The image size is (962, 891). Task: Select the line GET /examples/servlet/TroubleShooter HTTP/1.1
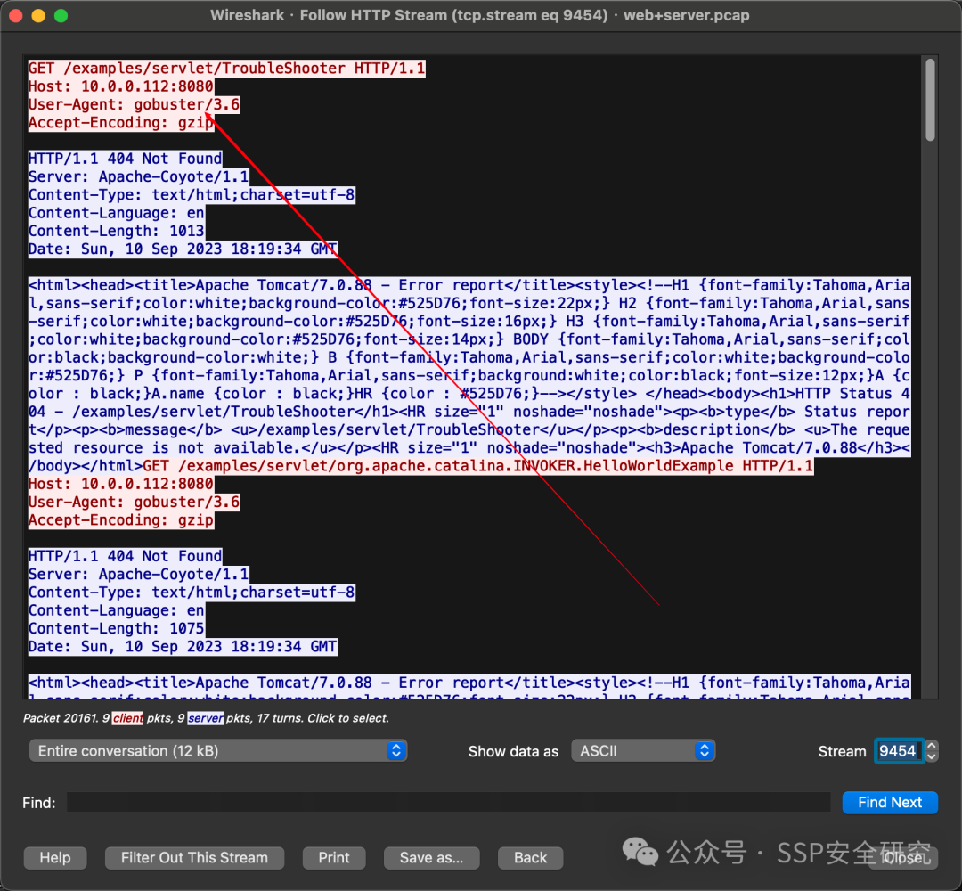point(226,68)
